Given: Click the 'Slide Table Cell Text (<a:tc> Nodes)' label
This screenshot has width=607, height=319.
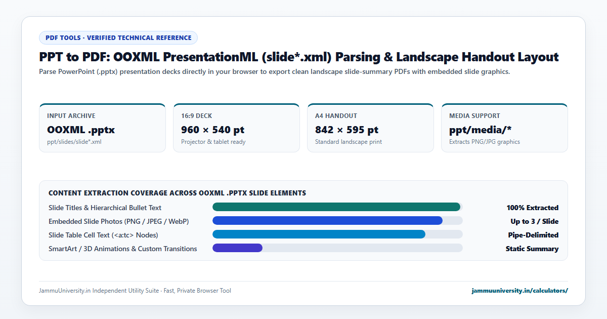Looking at the screenshot, I should click(x=103, y=235).
